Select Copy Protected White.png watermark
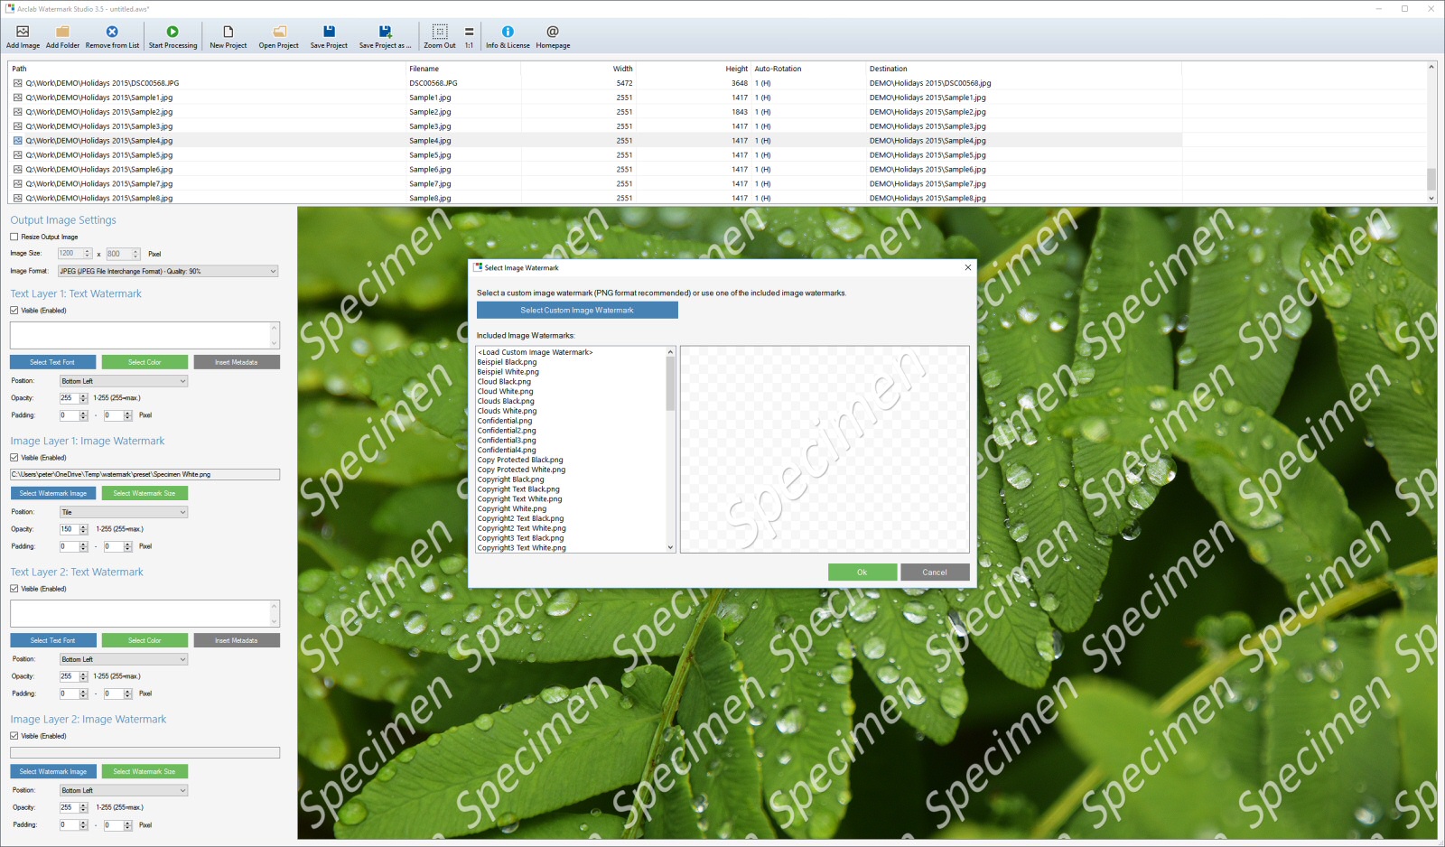1445x847 pixels. pos(521,470)
